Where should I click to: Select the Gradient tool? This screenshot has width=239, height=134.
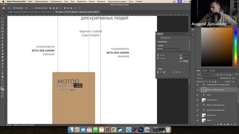click(x=3, y=54)
